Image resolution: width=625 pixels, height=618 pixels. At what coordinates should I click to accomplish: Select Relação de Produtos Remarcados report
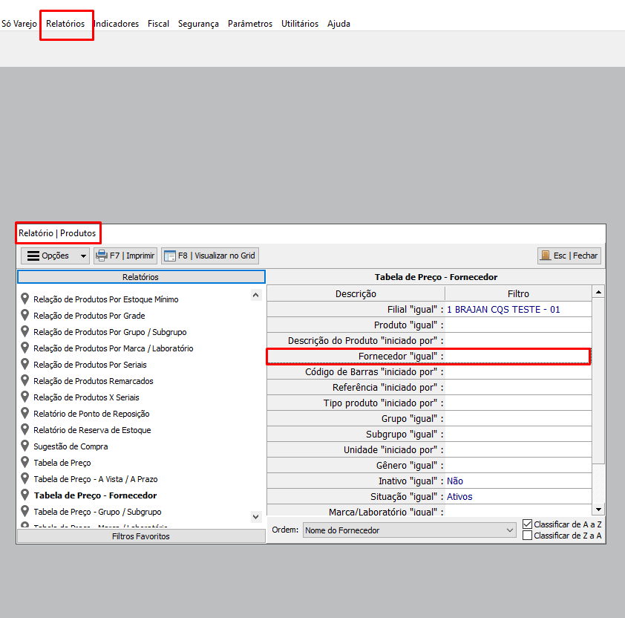(x=93, y=381)
